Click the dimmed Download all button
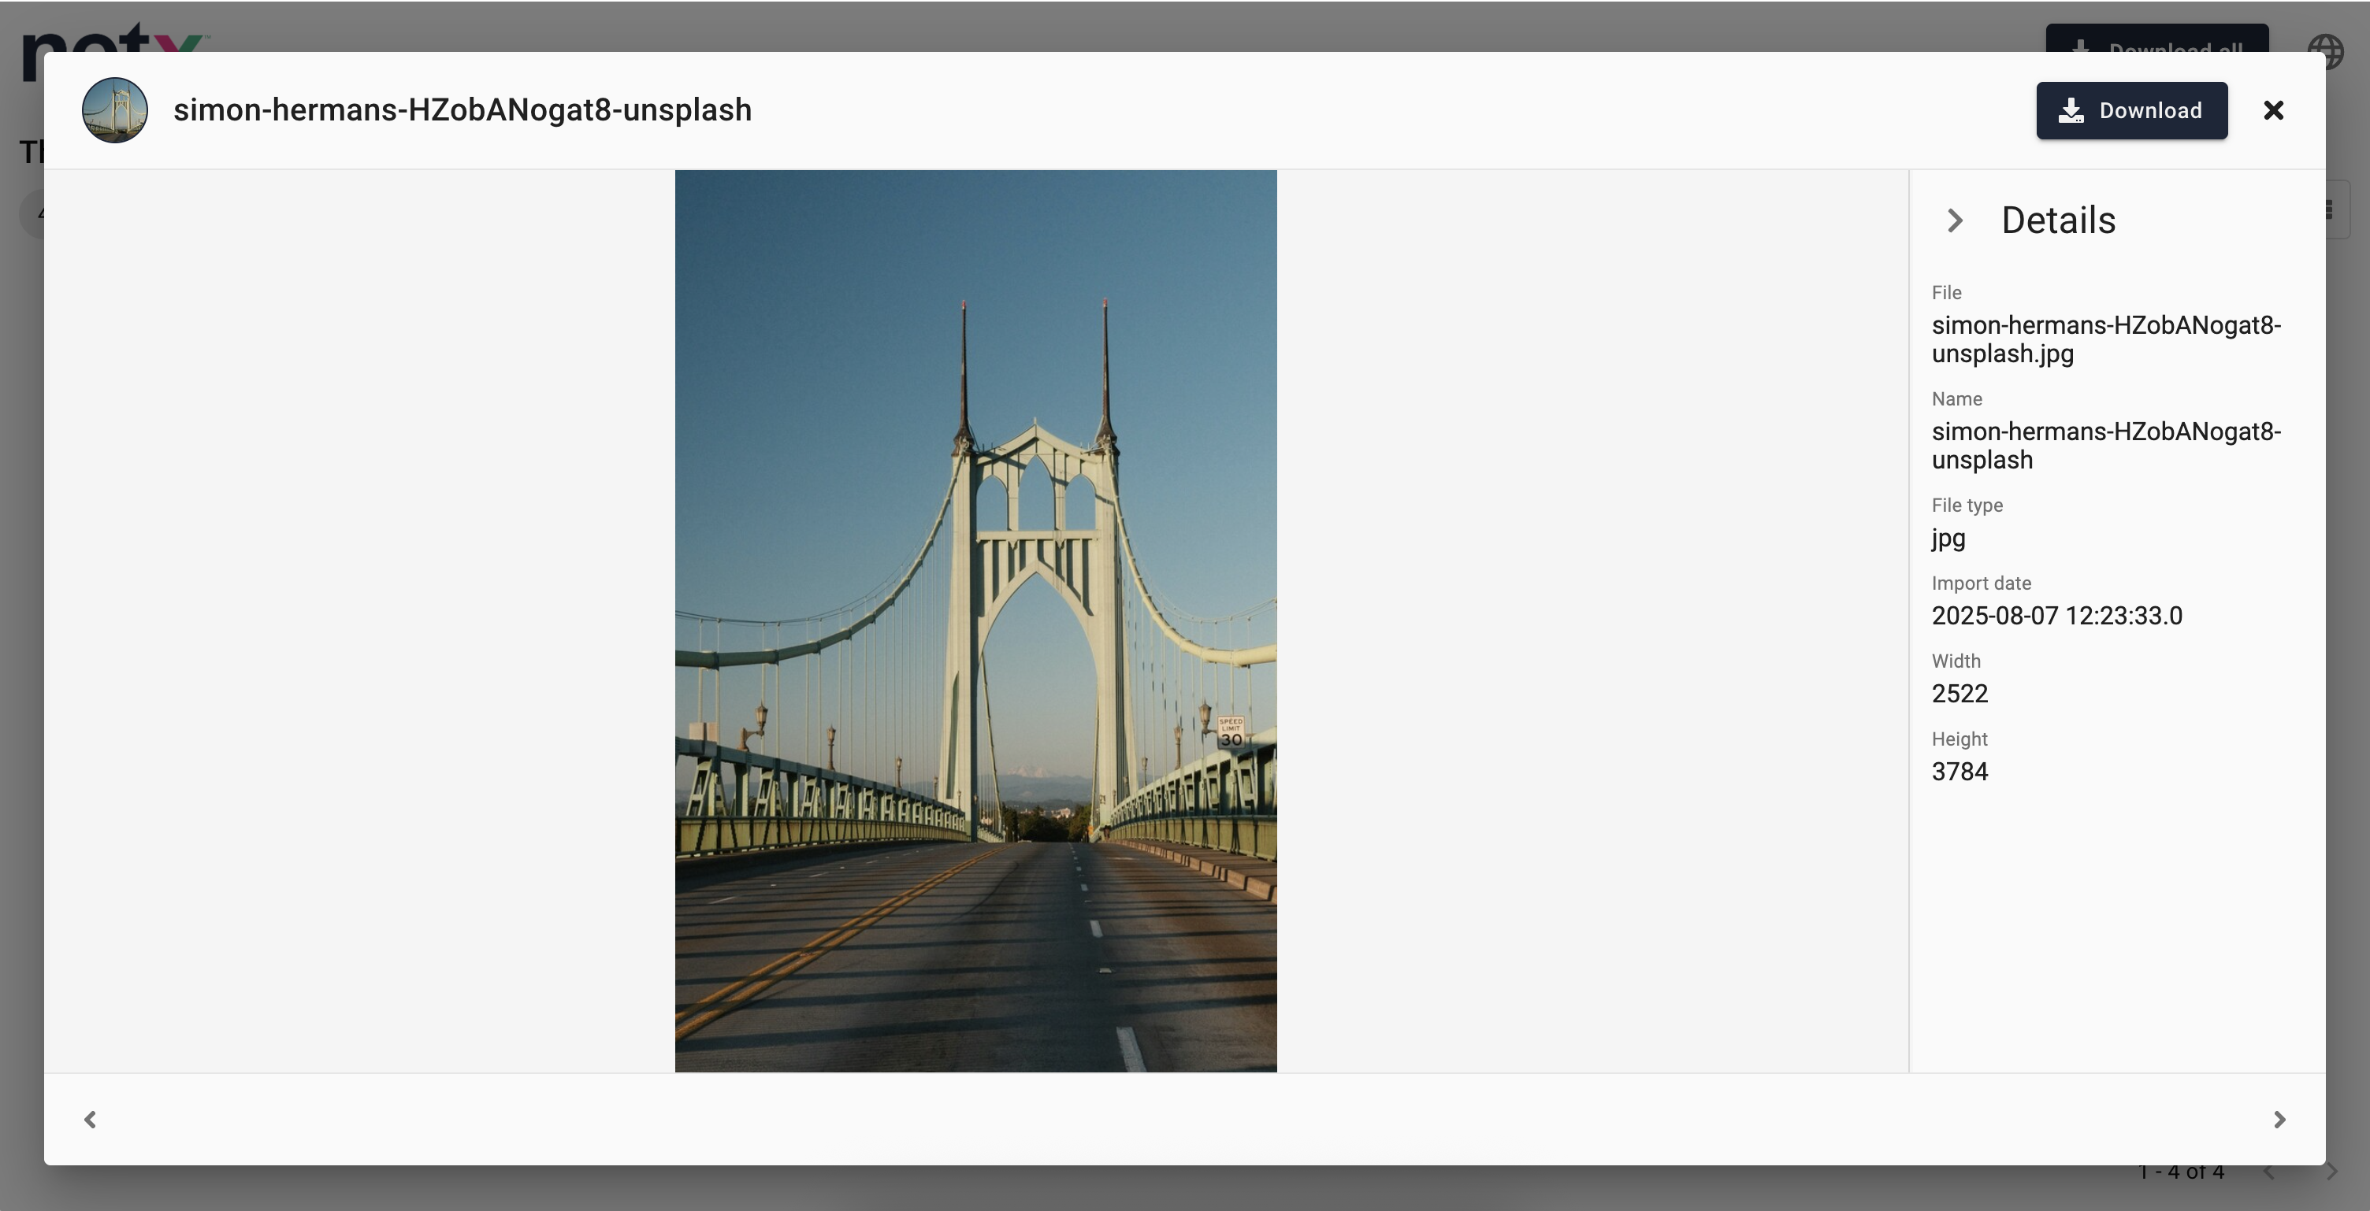The width and height of the screenshot is (2370, 1211). (x=2156, y=39)
